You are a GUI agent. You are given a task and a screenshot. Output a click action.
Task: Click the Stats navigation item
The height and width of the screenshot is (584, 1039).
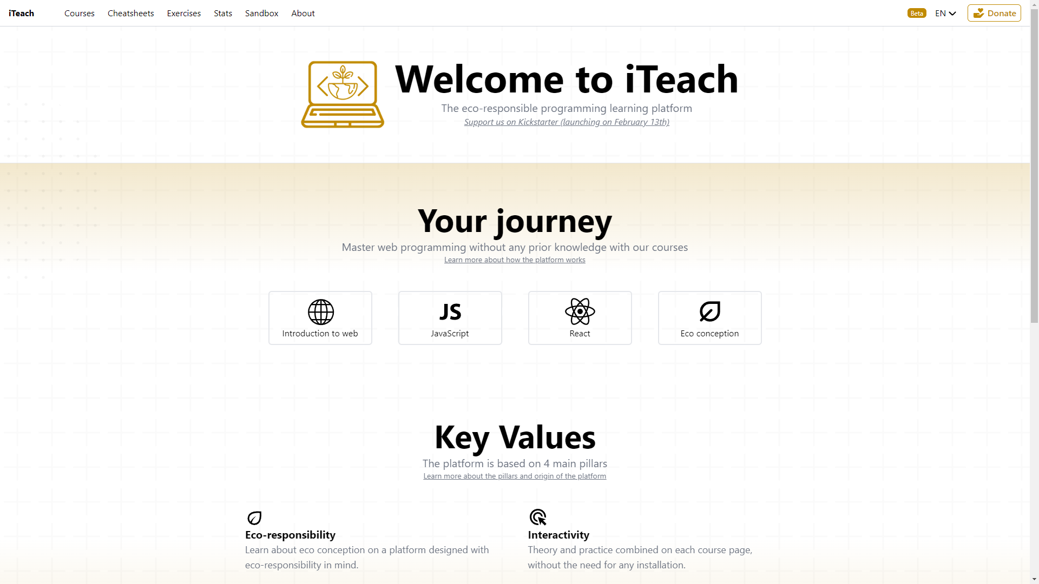pyautogui.click(x=222, y=13)
